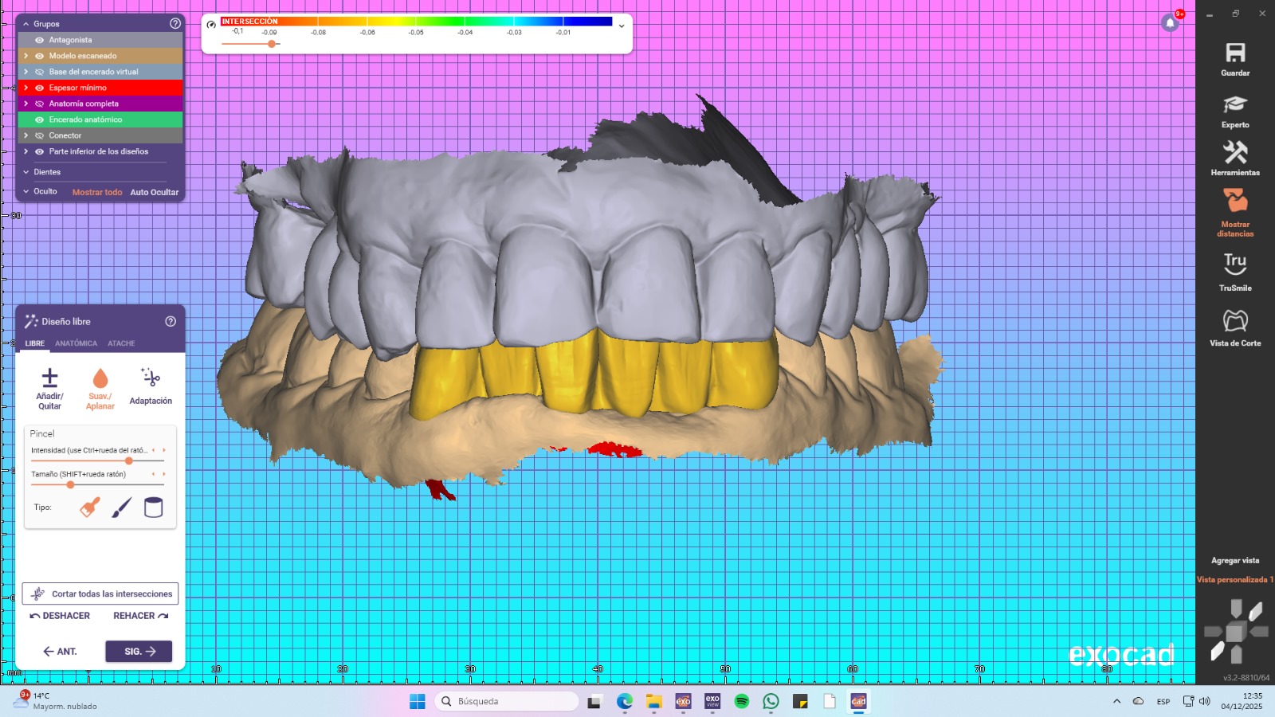This screenshot has width=1275, height=717.
Task: Toggle the Mostrar distancias icon
Action: pyautogui.click(x=1235, y=201)
